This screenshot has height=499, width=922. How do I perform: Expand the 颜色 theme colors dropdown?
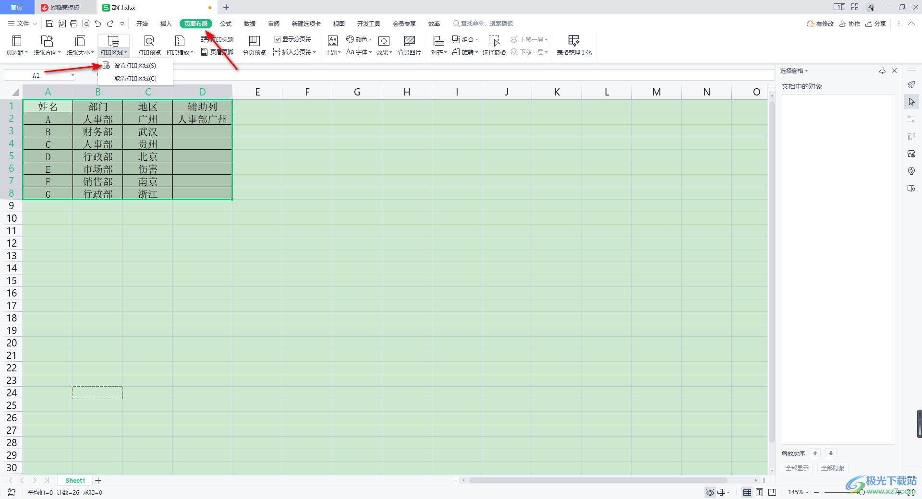[x=370, y=39]
